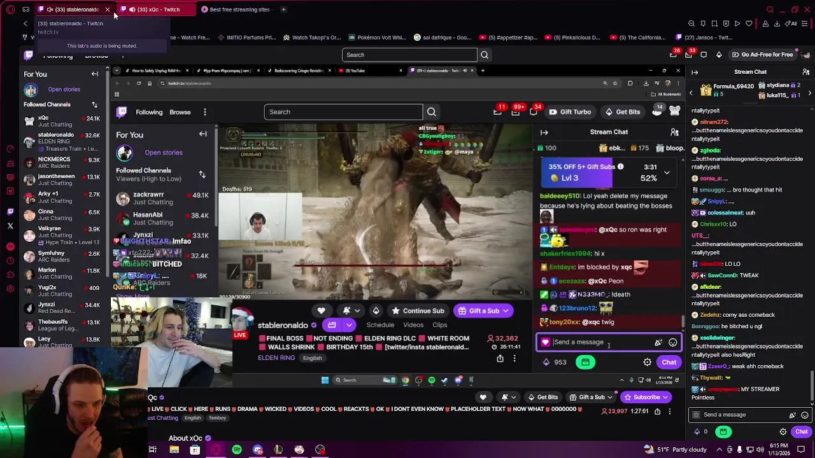
Task: Open outer chat settings gear
Action: (x=783, y=432)
